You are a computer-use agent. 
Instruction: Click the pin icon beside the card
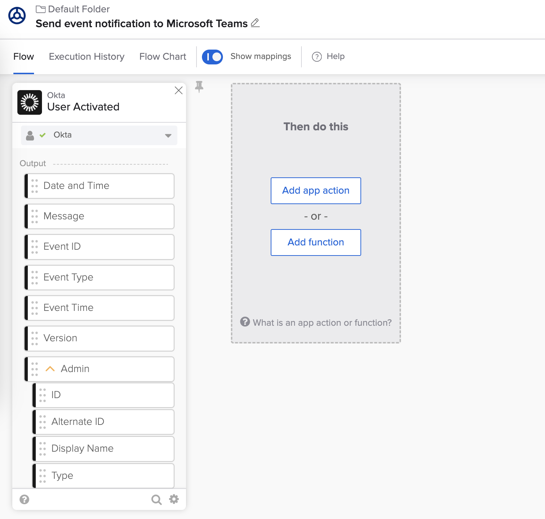199,87
